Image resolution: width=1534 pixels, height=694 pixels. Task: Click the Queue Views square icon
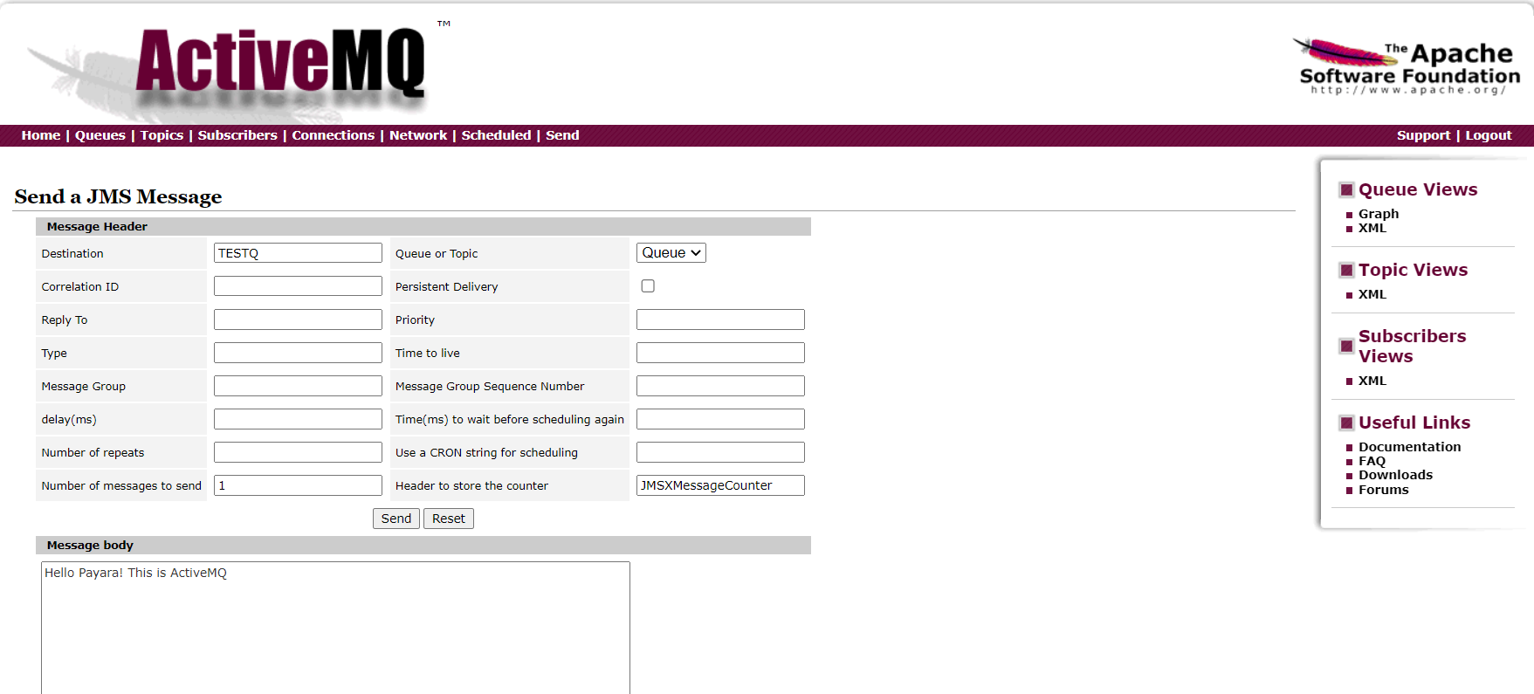[1346, 190]
